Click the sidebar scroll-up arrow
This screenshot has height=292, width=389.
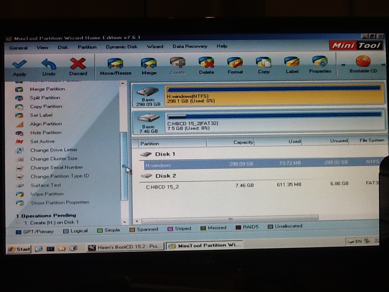click(x=122, y=84)
